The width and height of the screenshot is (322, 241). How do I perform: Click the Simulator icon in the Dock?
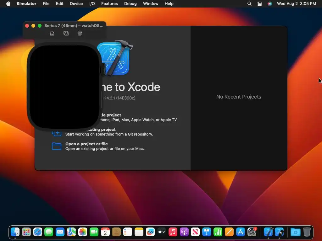(x=279, y=232)
